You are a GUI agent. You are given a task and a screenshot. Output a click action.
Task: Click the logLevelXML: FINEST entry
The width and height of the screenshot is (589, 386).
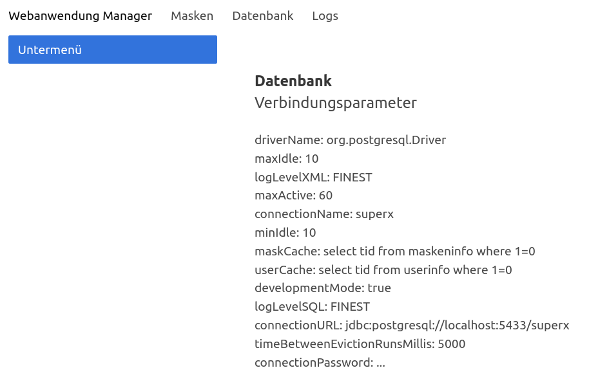(313, 177)
